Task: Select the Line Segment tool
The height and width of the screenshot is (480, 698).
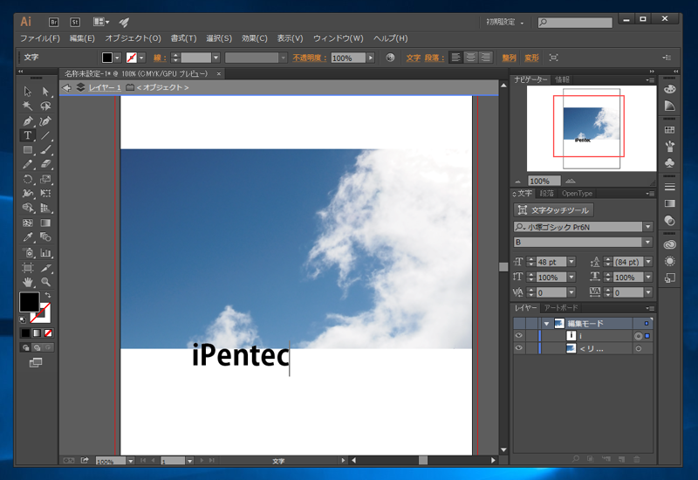Action: click(x=45, y=135)
